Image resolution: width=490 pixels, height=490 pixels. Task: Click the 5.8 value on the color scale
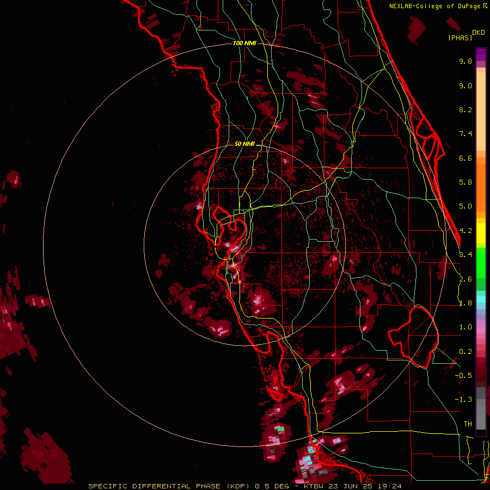465,182
